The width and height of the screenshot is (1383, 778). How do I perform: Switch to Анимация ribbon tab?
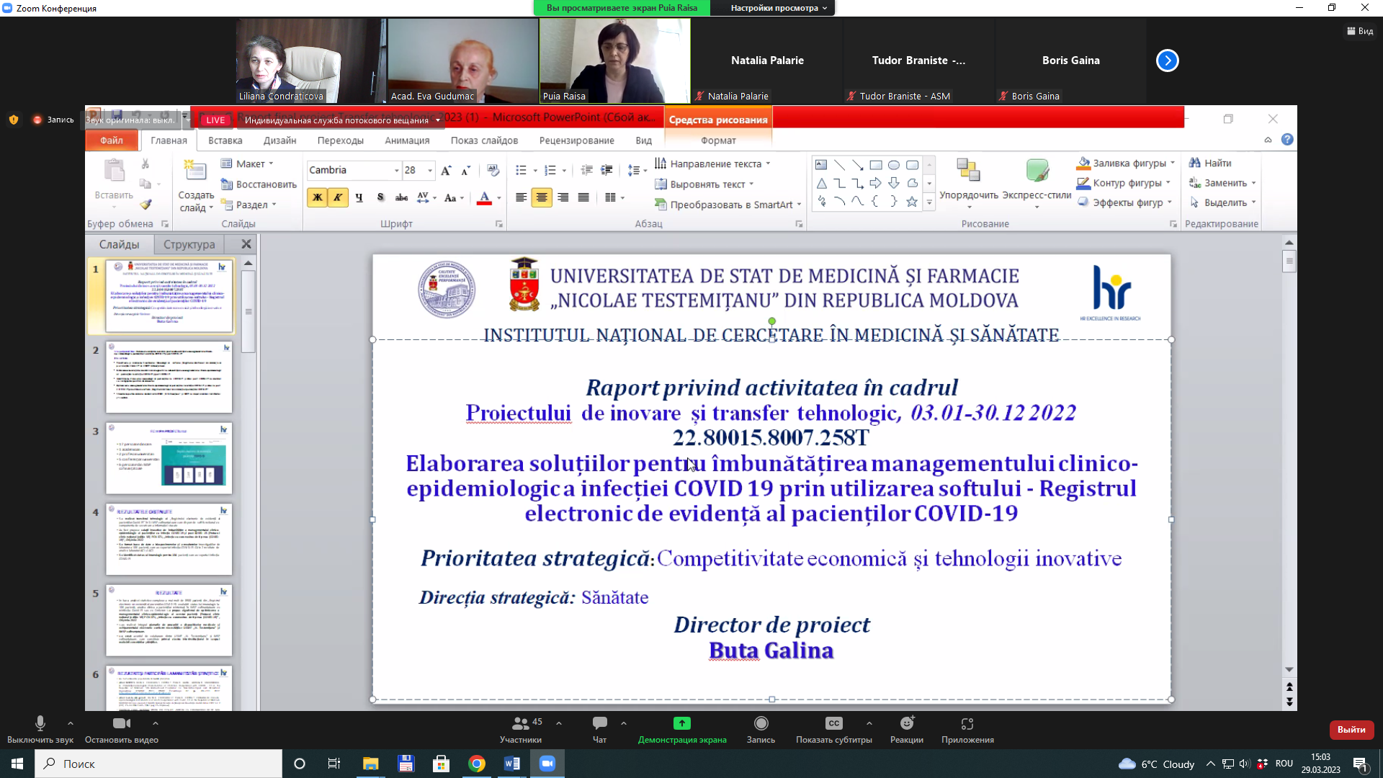[x=407, y=140]
